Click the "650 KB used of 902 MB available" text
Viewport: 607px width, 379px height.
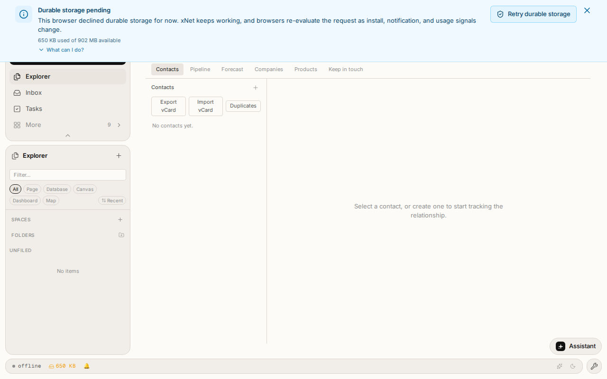79,41
